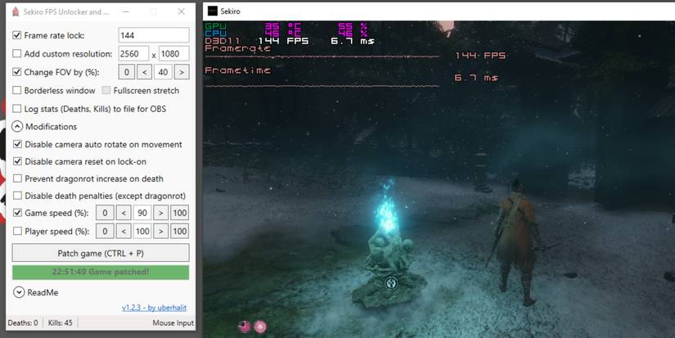Toggle the Frame rate lock checkbox
The height and width of the screenshot is (338, 675).
pos(17,35)
